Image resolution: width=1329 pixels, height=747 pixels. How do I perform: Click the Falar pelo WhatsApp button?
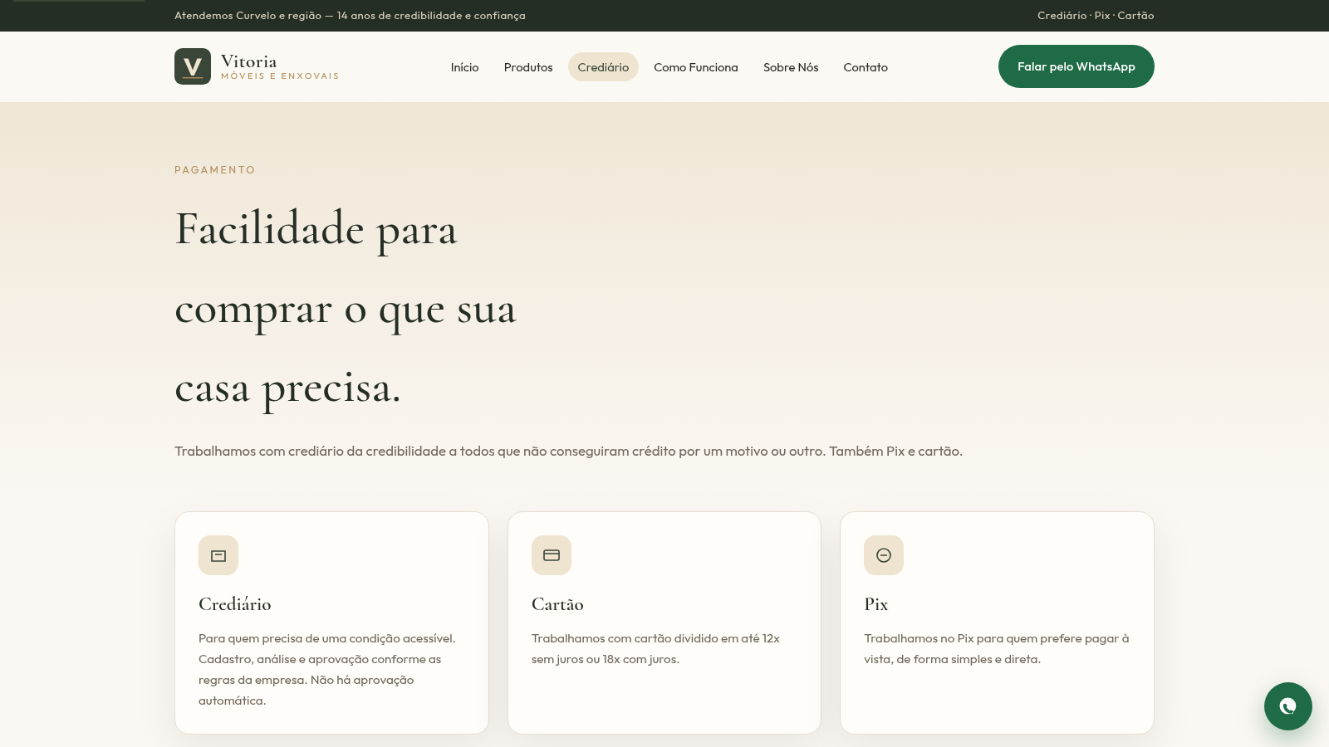tap(1076, 66)
